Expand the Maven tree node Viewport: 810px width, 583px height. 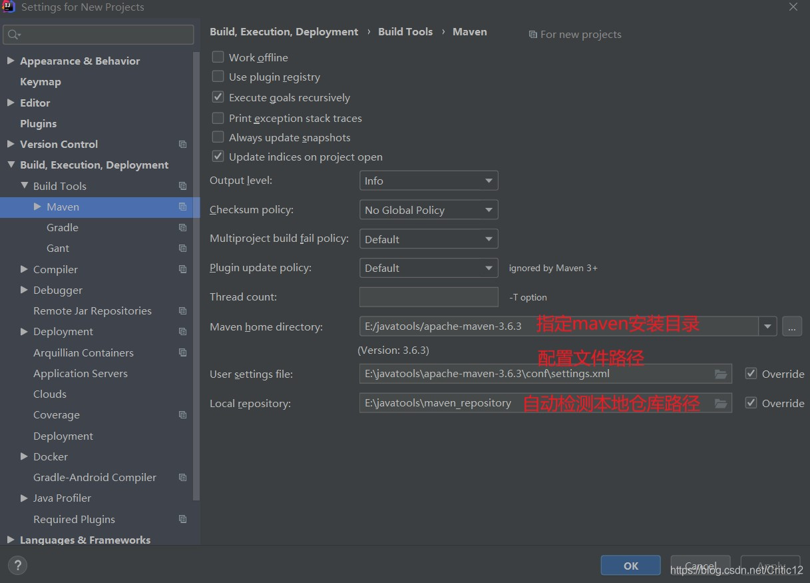point(37,207)
